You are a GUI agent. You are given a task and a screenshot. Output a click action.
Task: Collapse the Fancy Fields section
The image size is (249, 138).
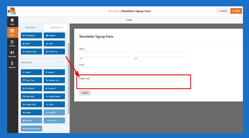(x=63, y=62)
